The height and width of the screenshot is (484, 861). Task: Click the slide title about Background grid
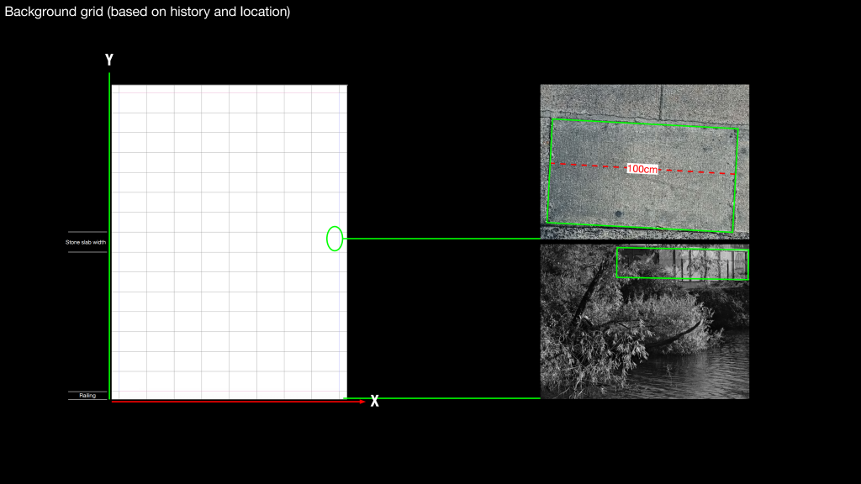148,13
